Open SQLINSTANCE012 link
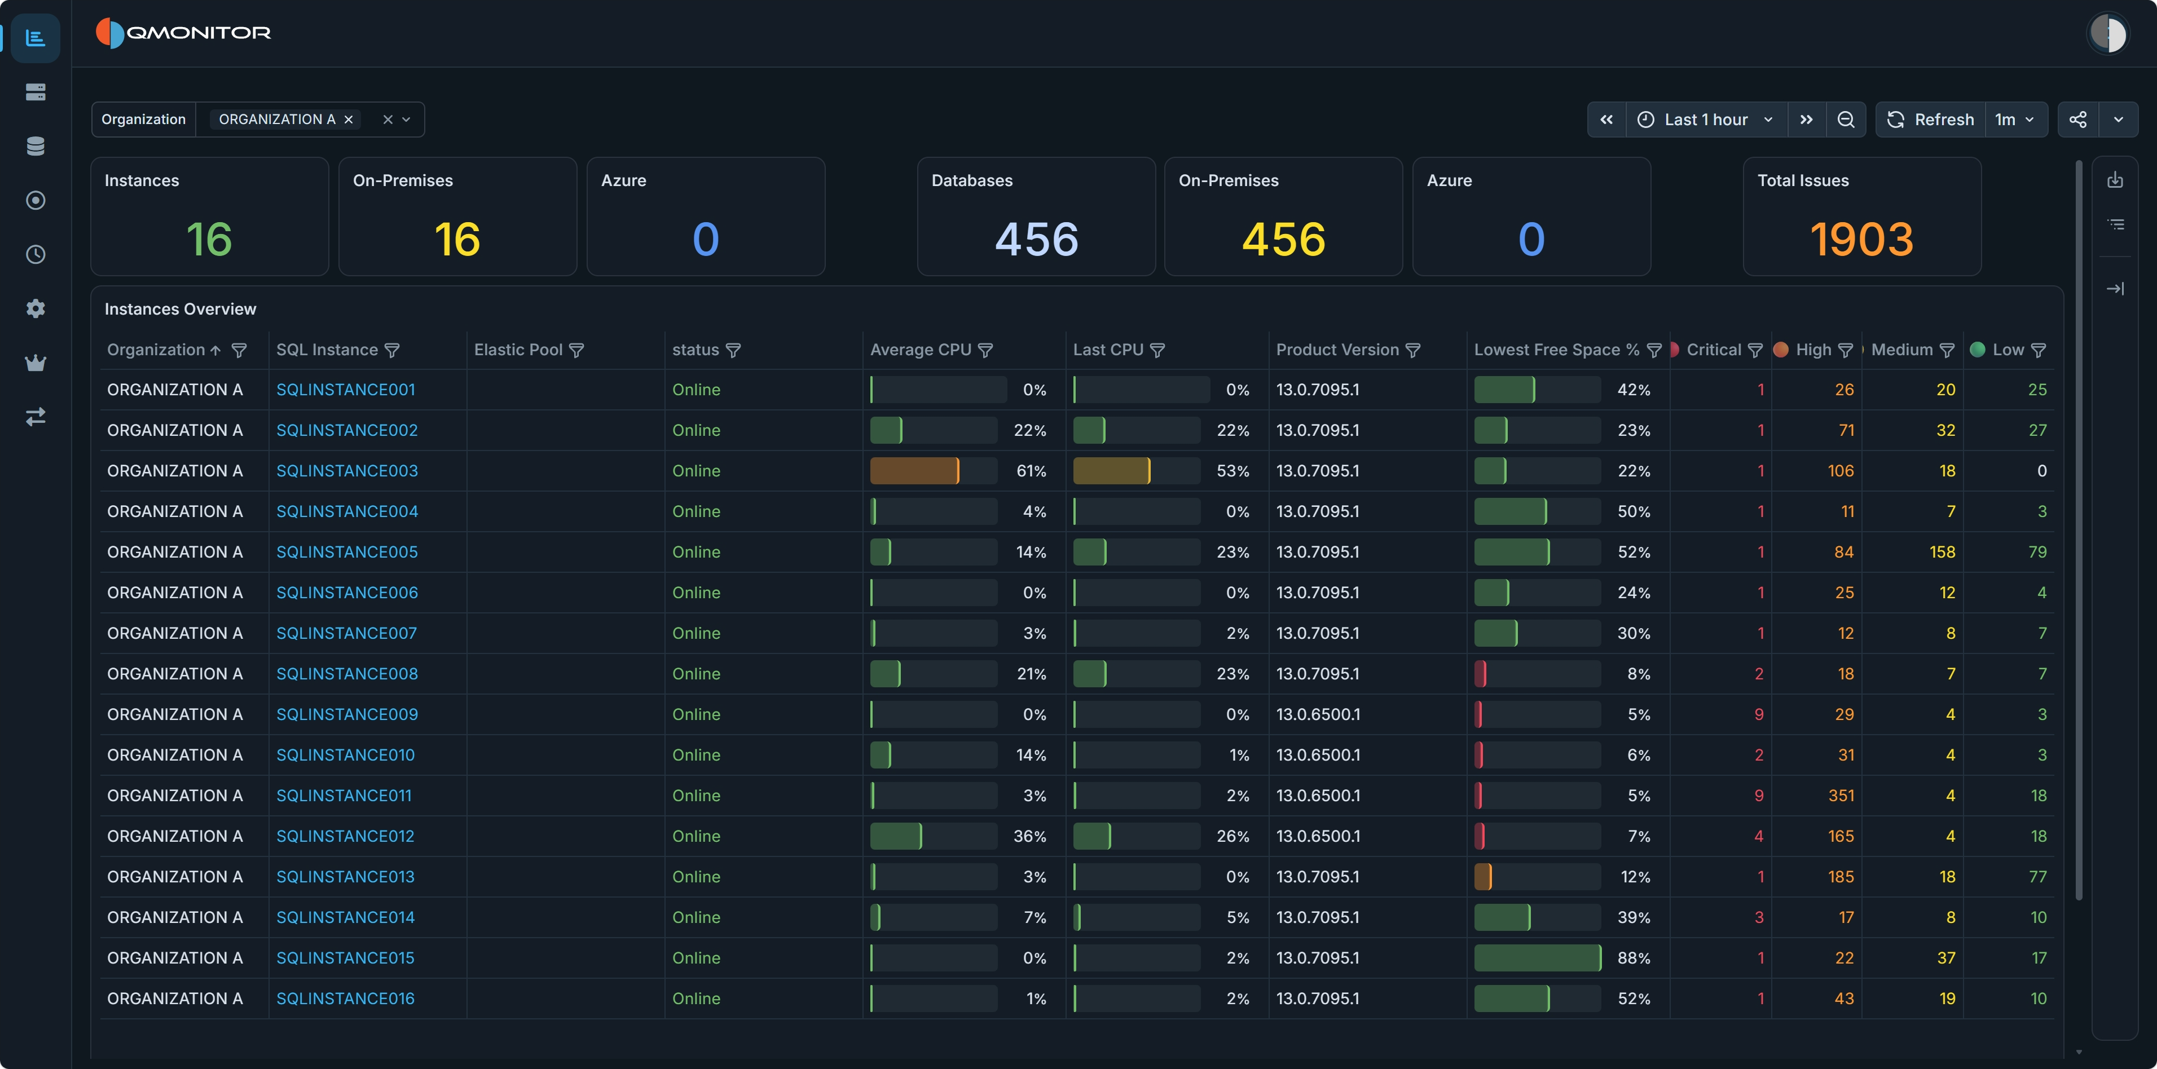 pyautogui.click(x=345, y=836)
